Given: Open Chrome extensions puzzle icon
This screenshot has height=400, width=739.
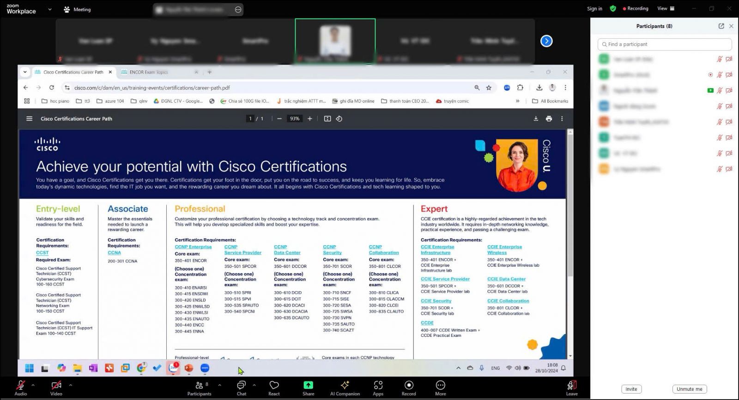Looking at the screenshot, I should click(x=520, y=88).
